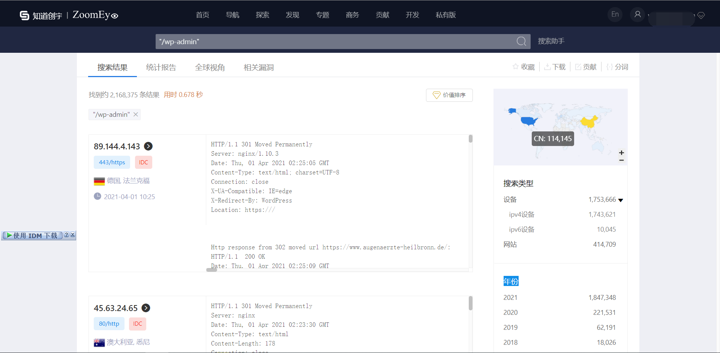Click the "X-Redirect-By: WordPress" header line
This screenshot has width=720, height=353.
(x=251, y=201)
